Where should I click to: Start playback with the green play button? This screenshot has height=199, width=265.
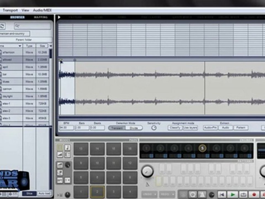(233, 195)
